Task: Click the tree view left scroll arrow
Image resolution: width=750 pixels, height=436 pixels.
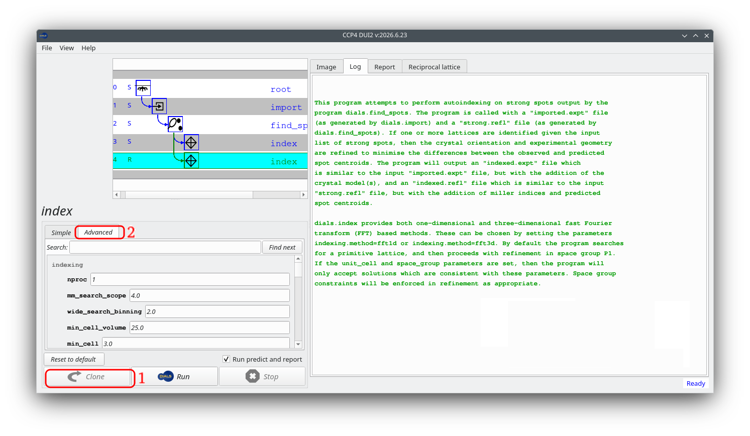Action: pos(117,194)
